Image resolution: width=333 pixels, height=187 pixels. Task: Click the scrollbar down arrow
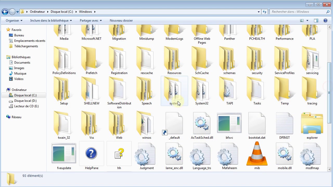(x=329, y=169)
